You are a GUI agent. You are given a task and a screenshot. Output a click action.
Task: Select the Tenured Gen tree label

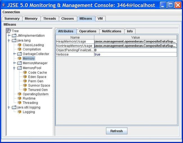38,90
